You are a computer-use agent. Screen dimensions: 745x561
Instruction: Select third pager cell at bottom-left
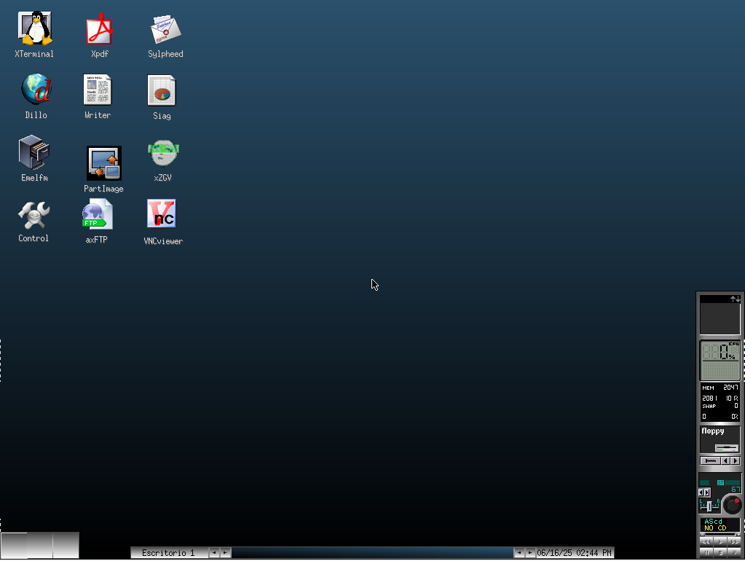66,545
